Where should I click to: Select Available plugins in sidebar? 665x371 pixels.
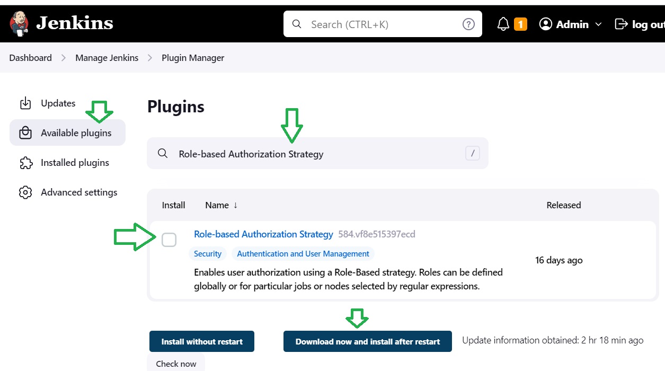(67, 132)
